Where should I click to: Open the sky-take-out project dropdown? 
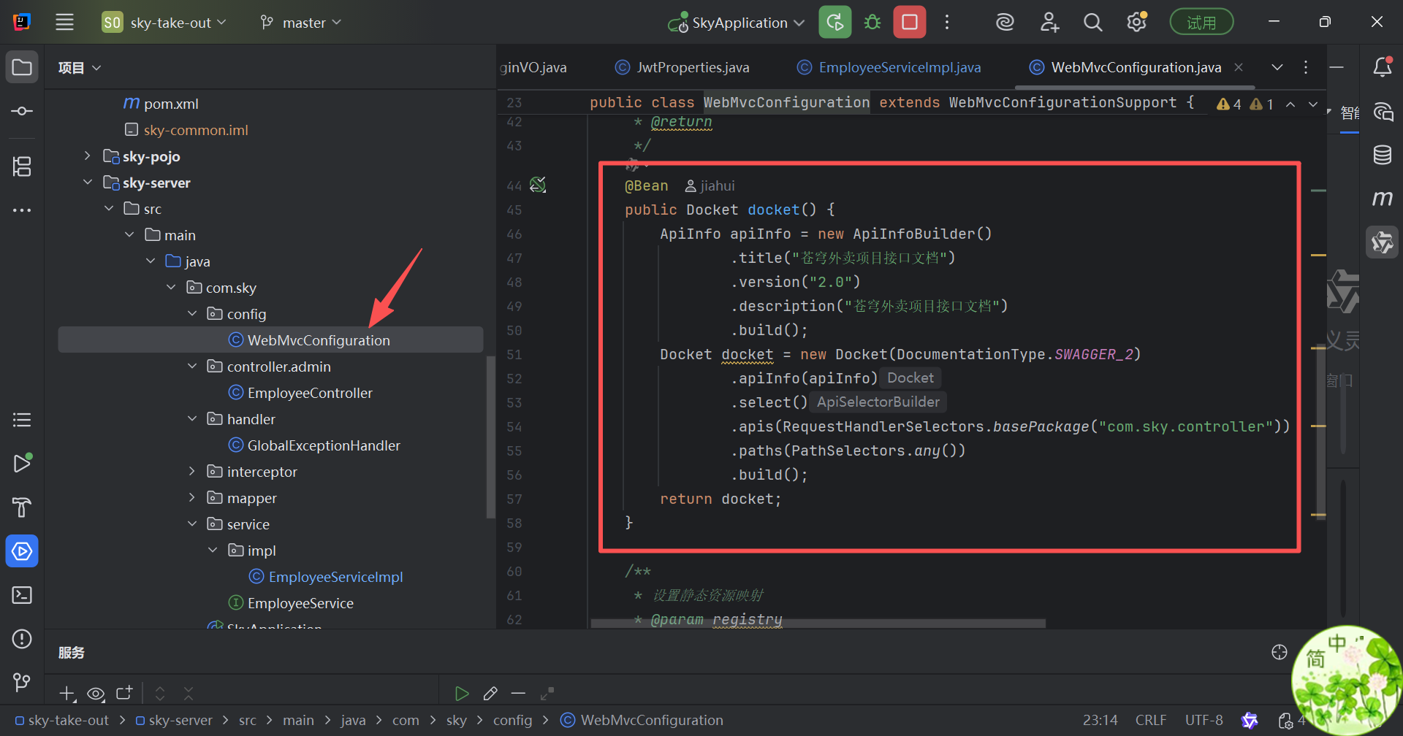tap(165, 23)
